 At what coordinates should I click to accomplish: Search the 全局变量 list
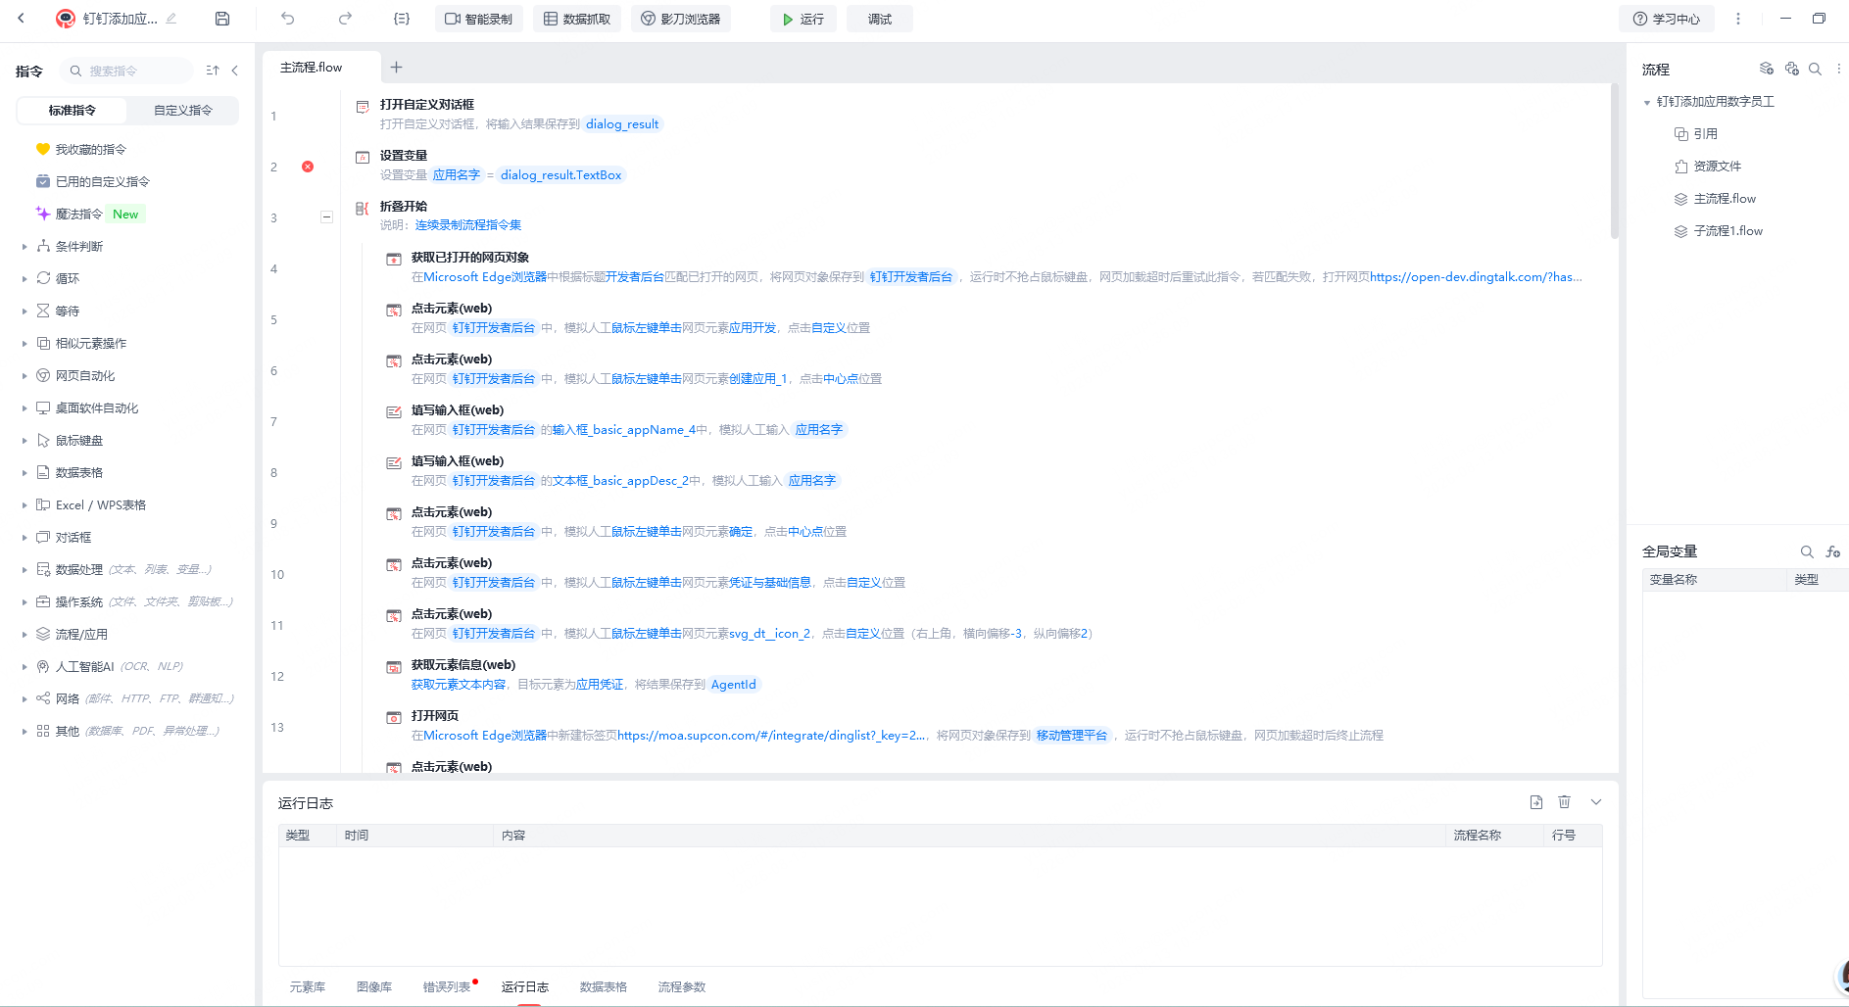point(1807,551)
